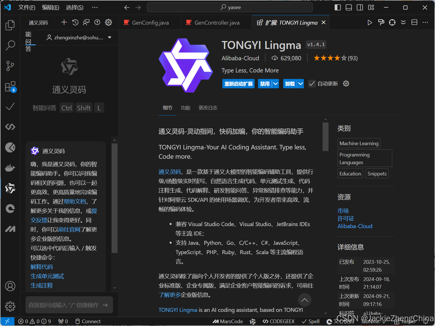This screenshot has height=326, width=435.
Task: Open the 市场 resource link
Action: tap(343, 211)
